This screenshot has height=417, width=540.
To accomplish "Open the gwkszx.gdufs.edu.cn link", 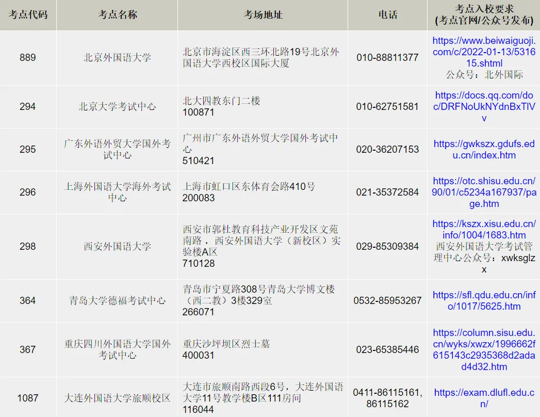I will tap(484, 149).
